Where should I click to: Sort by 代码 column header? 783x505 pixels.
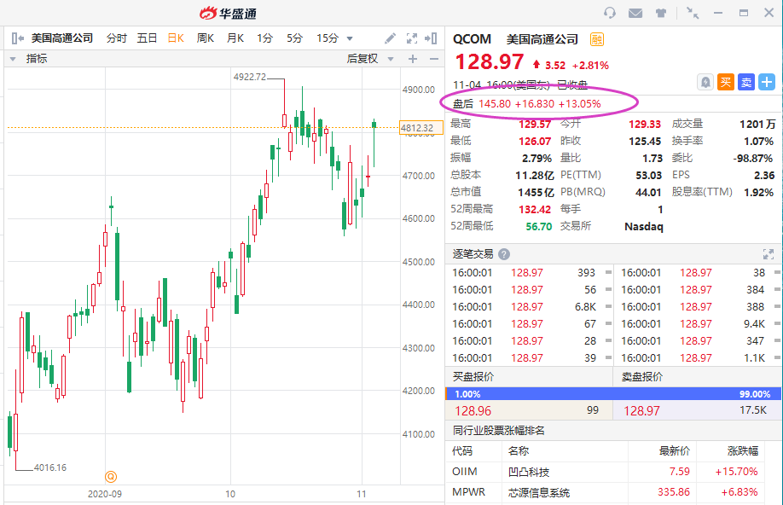[462, 451]
